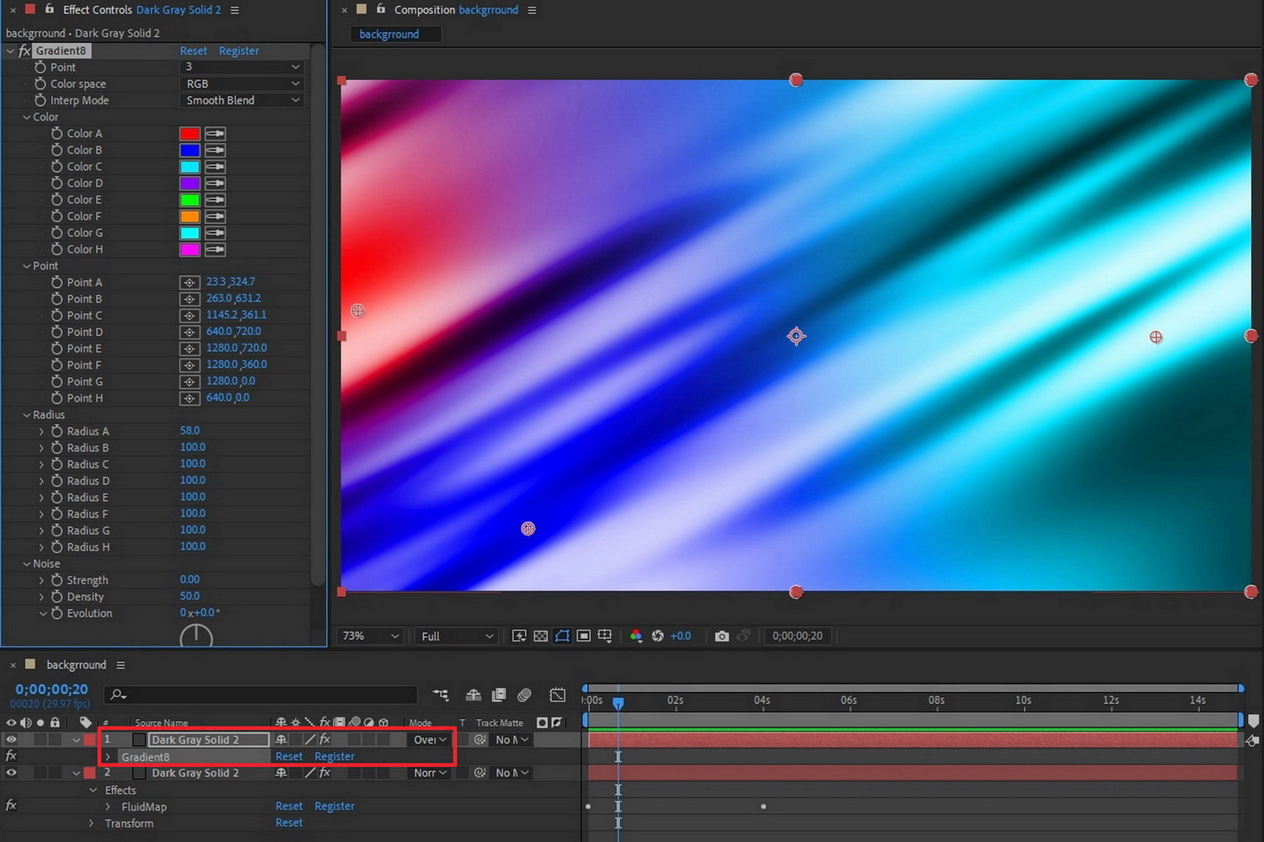Click Register beside FluidMap in timeline
Screen dimensions: 1264x842
(335, 806)
